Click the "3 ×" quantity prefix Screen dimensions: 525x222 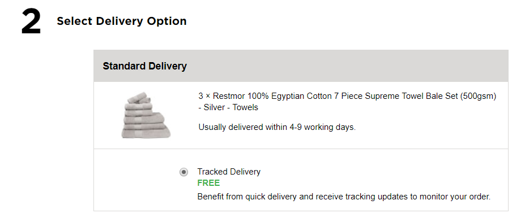click(x=204, y=96)
